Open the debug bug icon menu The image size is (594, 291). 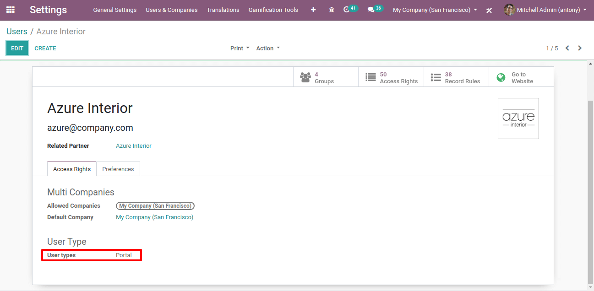click(332, 10)
